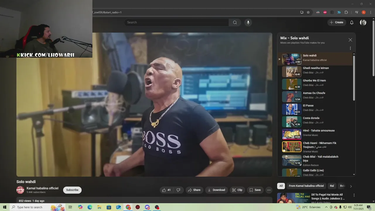
Task: Open the volume control in system tray
Action: pos(350,207)
